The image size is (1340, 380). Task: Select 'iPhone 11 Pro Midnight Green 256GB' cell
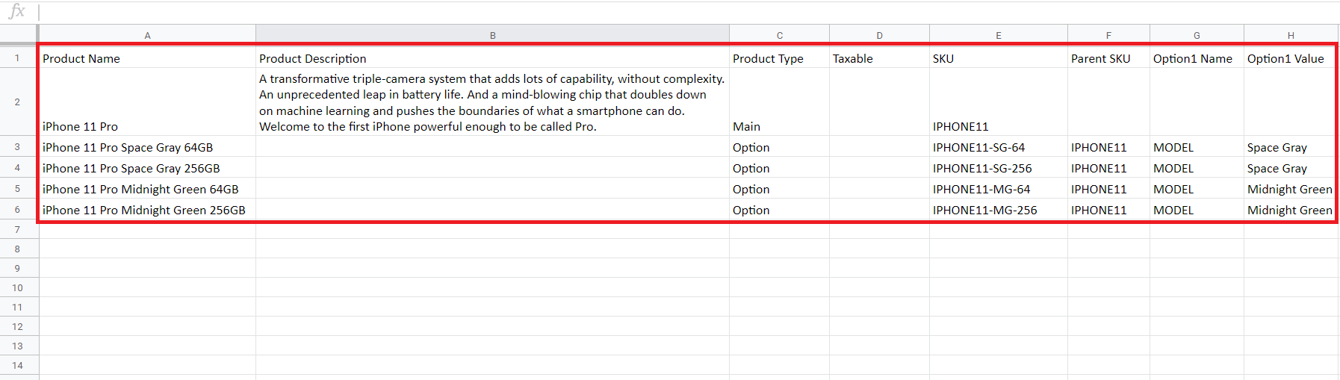[147, 210]
